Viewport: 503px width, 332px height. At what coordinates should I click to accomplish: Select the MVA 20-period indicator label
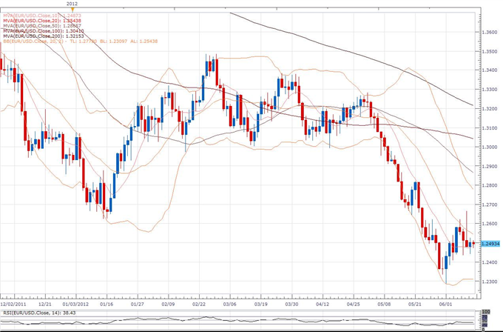(42, 20)
